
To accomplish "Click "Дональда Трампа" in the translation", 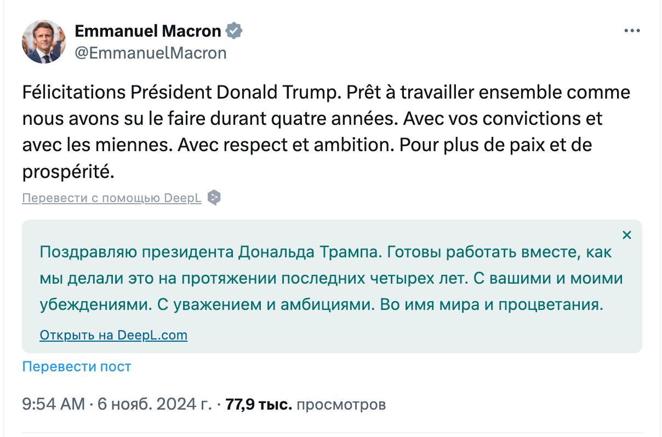I will point(310,252).
